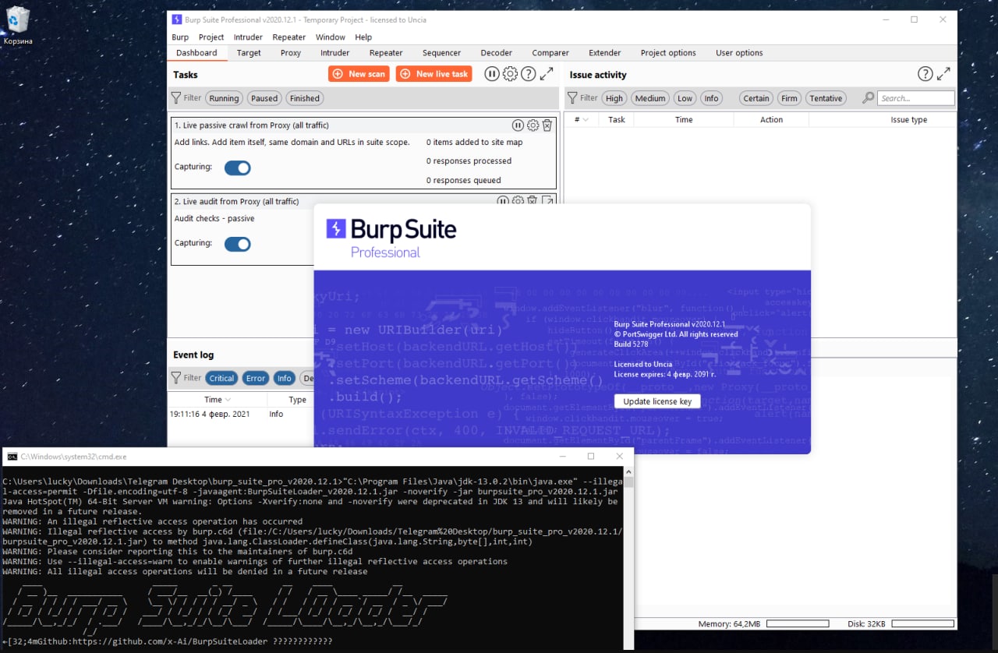Toggle the Certain confidence filter

756,98
